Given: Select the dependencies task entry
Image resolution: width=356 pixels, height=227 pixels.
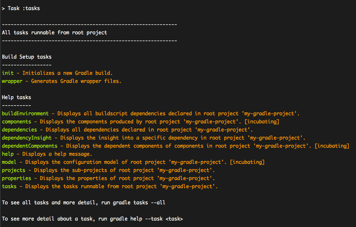Looking at the screenshot, I should tap(19, 130).
